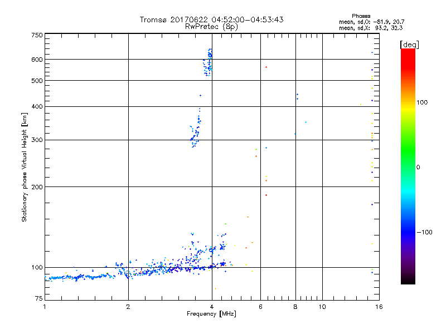The image size is (446, 334).
Task: Click the plot title starting with Tromsø
Action: click(211, 19)
